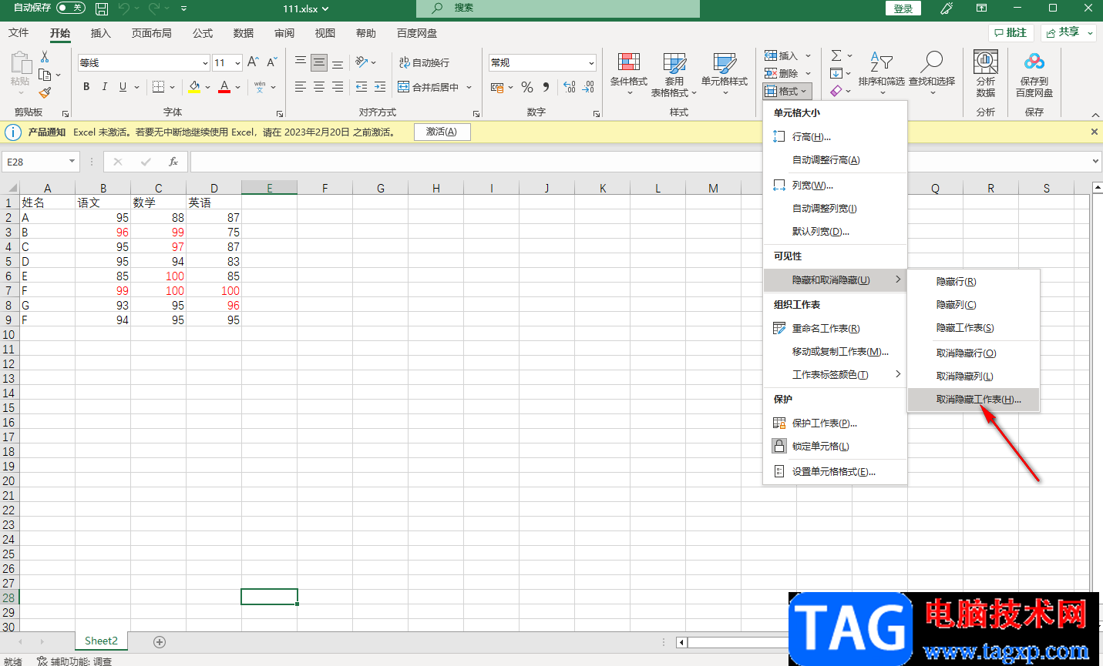Click the insert function fx icon
1103x666 pixels.
173,162
